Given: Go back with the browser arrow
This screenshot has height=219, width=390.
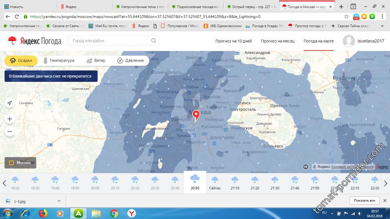Looking at the screenshot, I should [8, 17].
